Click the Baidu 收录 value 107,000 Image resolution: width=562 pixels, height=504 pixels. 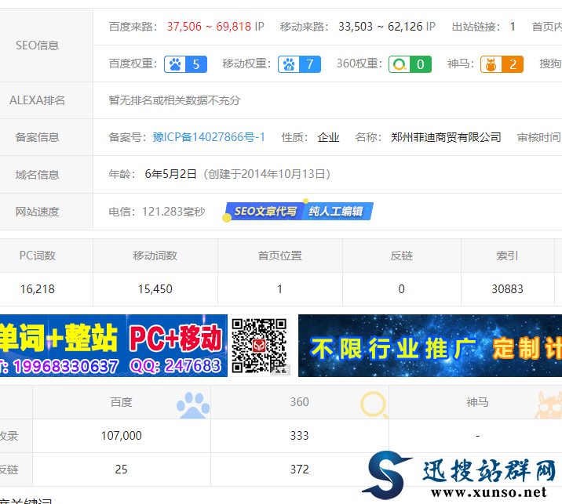pos(121,436)
